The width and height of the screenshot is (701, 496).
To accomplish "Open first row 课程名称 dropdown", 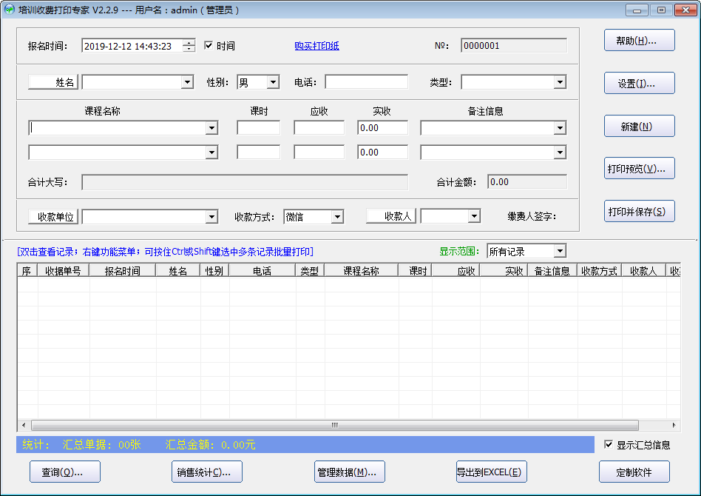I will (x=212, y=128).
